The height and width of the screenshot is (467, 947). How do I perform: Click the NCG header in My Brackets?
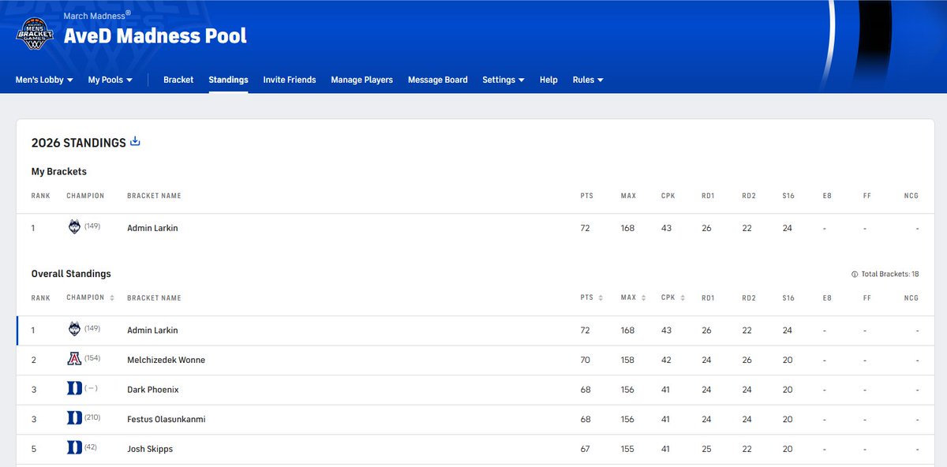click(x=911, y=196)
